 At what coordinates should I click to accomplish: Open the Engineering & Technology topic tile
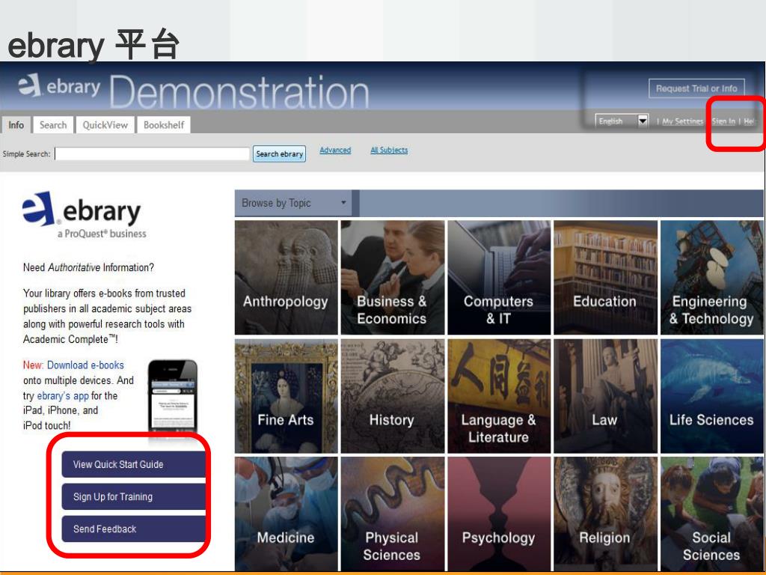click(x=712, y=277)
